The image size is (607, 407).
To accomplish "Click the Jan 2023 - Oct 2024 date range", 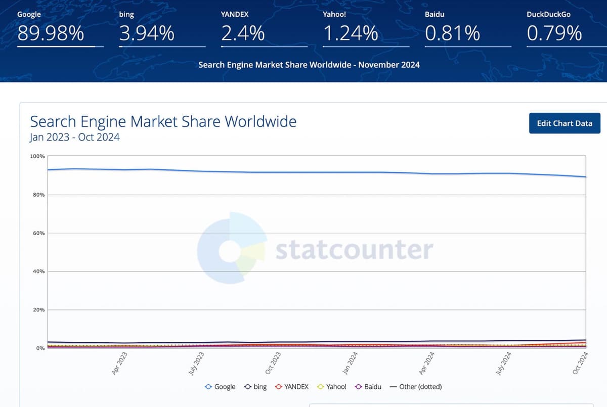I will [74, 137].
